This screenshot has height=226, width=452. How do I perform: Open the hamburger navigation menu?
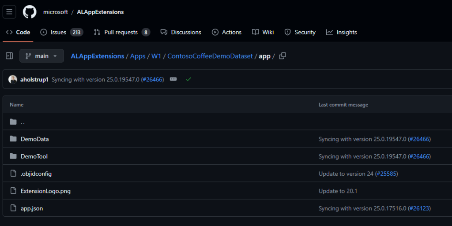(x=9, y=12)
